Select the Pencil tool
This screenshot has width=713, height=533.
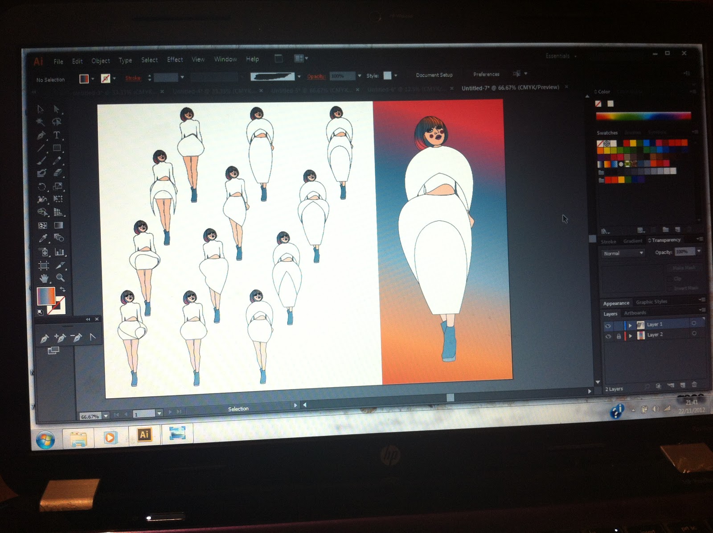click(x=57, y=161)
